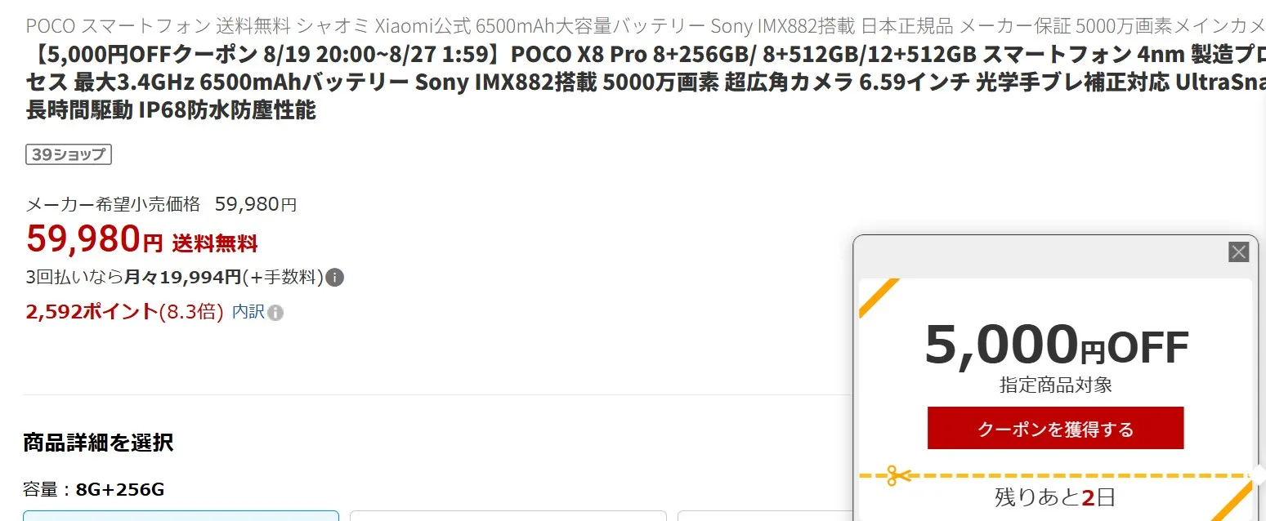Open the 内訳 points breakdown link

pyautogui.click(x=248, y=312)
